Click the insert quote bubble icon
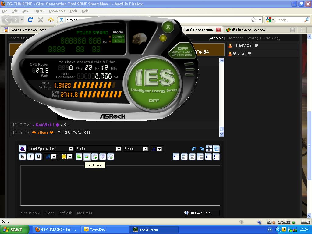312x234 pixels. click(103, 157)
